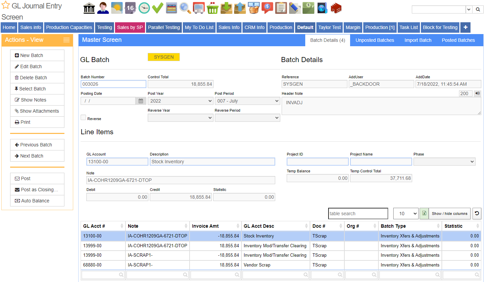484x282 pixels.
Task: Click the Auto Balance button
Action: pos(37,201)
